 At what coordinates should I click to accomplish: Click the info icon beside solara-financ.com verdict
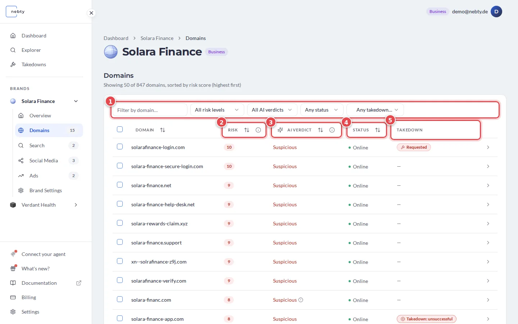point(301,300)
